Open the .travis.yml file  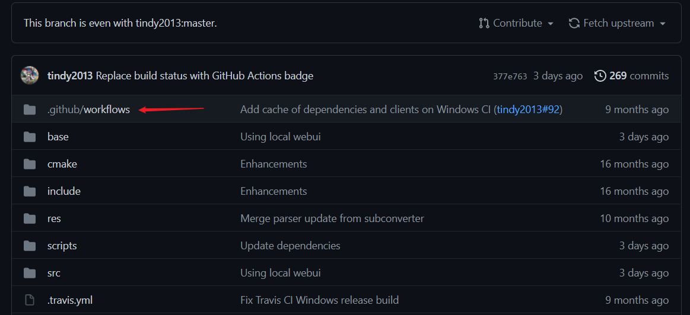pos(70,300)
